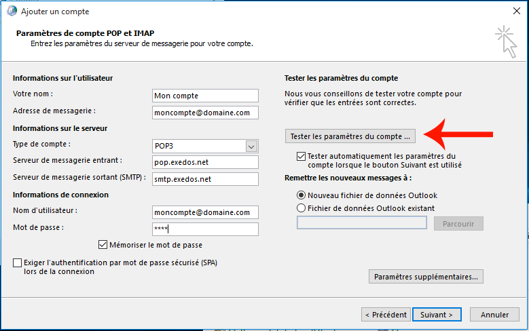Click the incoming server field pop.exedos.net
Image resolution: width=529 pixels, height=331 pixels.
tap(205, 162)
